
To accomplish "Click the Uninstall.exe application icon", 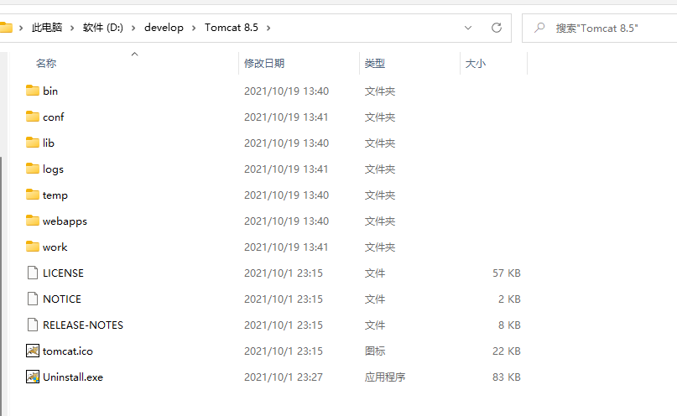I will point(33,377).
